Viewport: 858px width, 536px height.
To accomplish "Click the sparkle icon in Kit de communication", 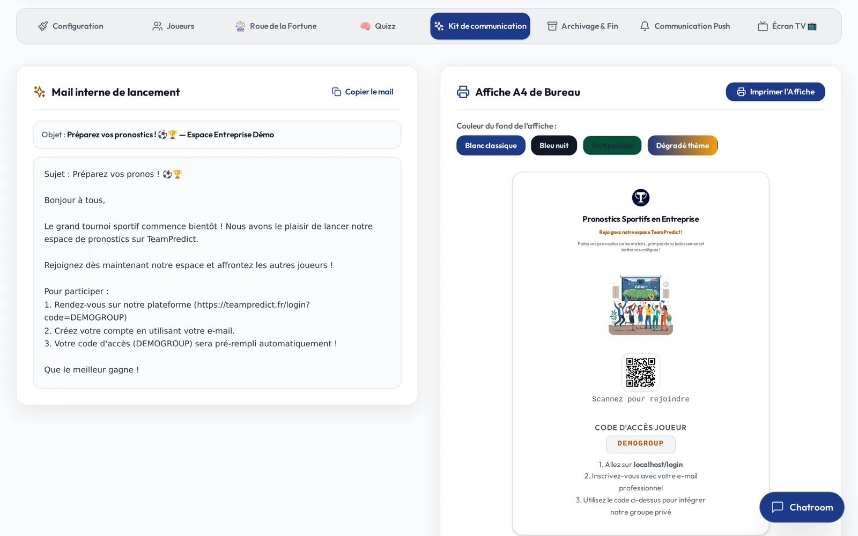I will (x=439, y=26).
